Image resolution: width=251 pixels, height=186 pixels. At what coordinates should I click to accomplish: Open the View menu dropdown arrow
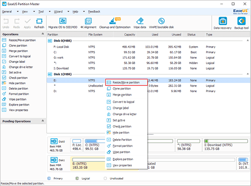(34, 12)
